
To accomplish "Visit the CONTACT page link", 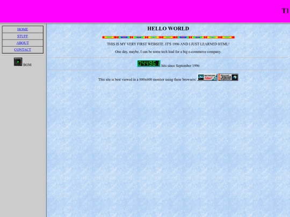I will (23, 50).
